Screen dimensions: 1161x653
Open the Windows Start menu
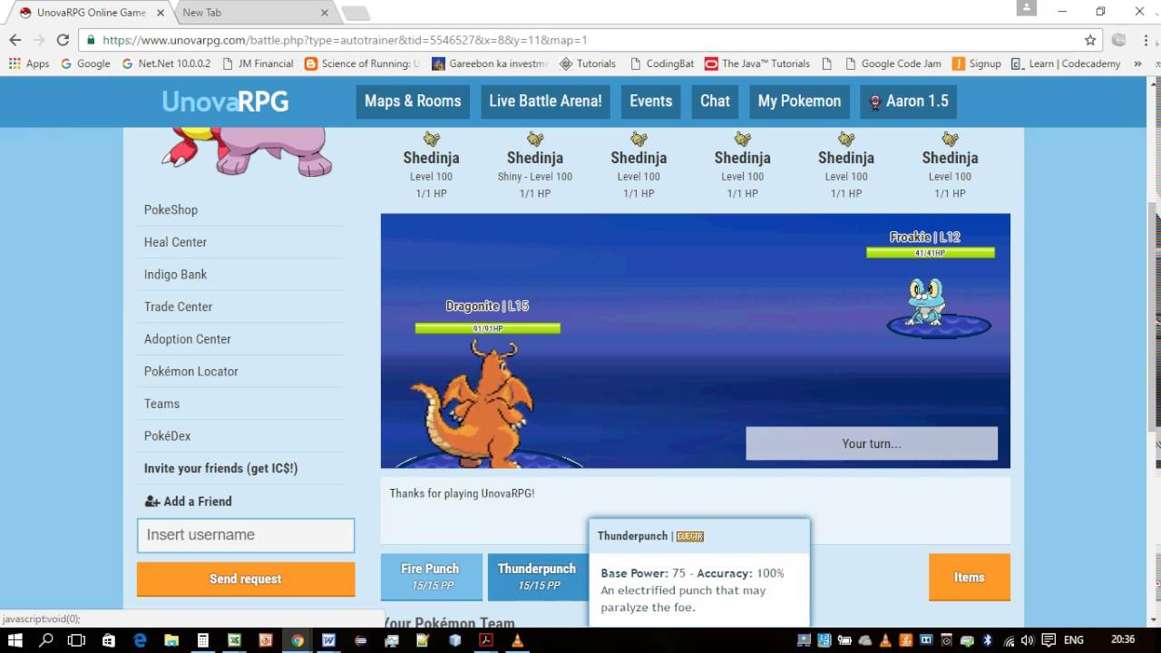coord(15,640)
